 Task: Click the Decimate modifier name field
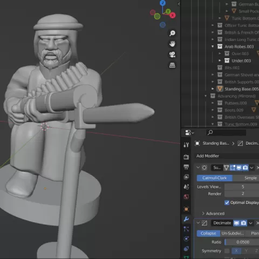click(222, 223)
